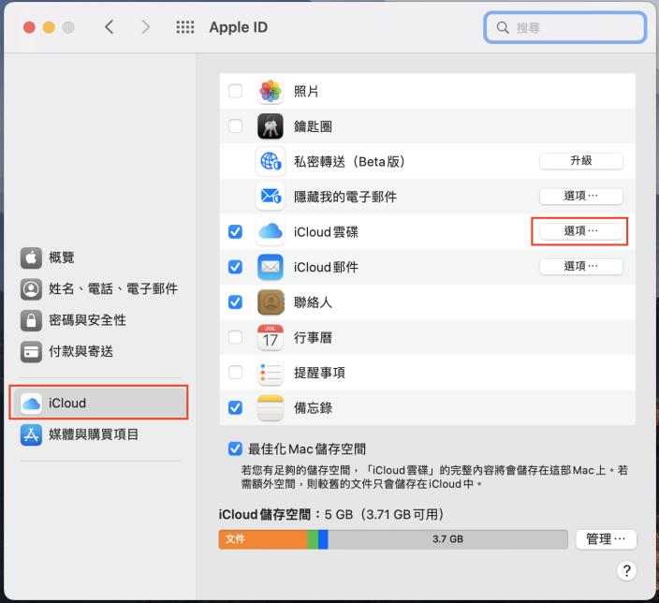This screenshot has width=659, height=603.
Task: Enable the 照片 checkbox
Action: [x=235, y=91]
